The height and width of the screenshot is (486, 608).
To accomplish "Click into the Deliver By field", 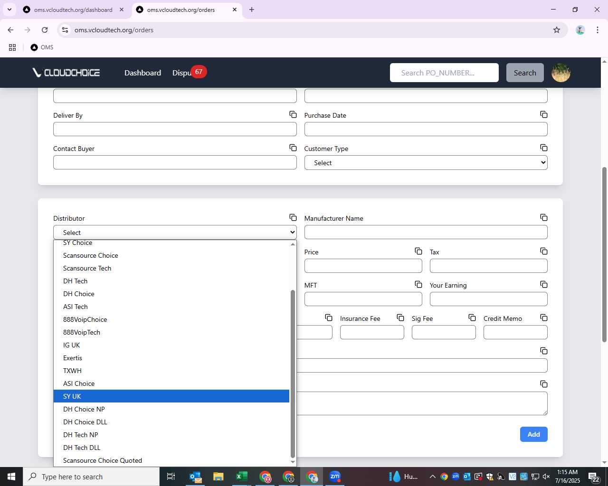I will coord(175,129).
